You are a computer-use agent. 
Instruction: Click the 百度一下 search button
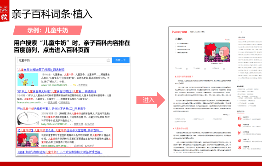pos(120,60)
